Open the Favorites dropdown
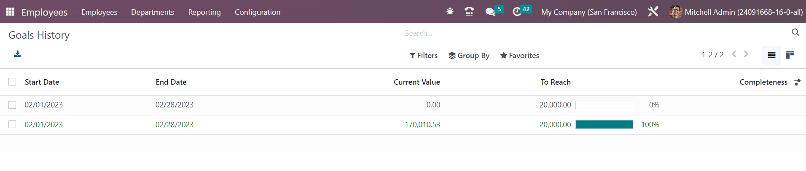This screenshot has width=806, height=171. pyautogui.click(x=519, y=56)
